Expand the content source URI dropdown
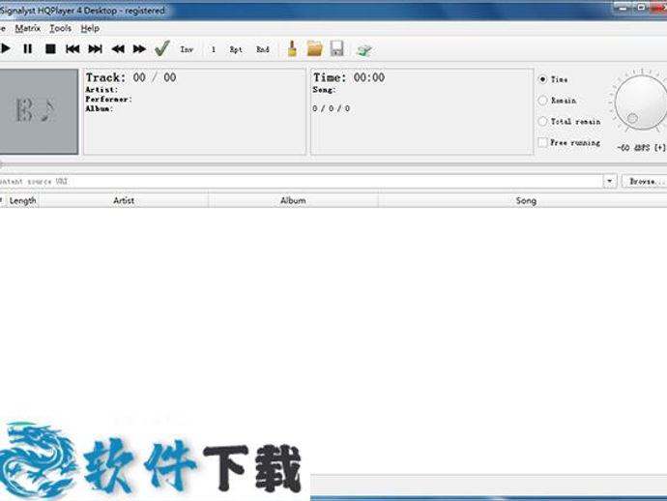This screenshot has width=667, height=501. click(610, 181)
